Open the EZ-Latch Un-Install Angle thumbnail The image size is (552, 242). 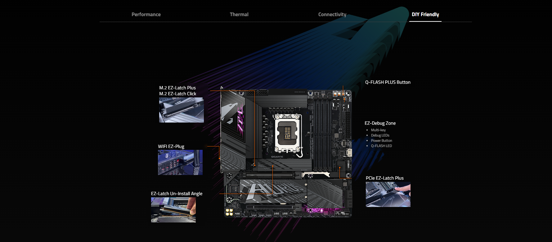pyautogui.click(x=173, y=210)
